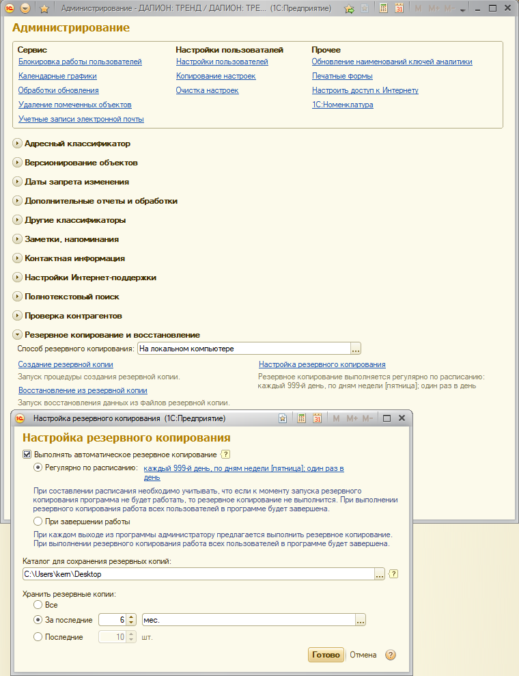Click M button in backup settings dialog

tap(337, 418)
